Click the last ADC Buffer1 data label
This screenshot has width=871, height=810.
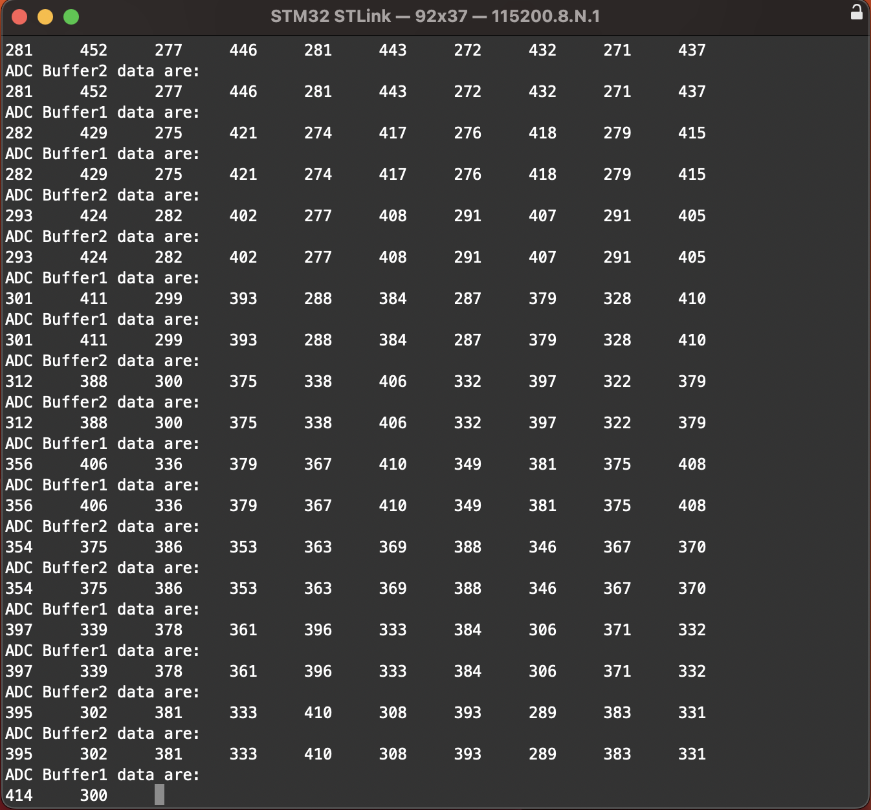pyautogui.click(x=104, y=774)
